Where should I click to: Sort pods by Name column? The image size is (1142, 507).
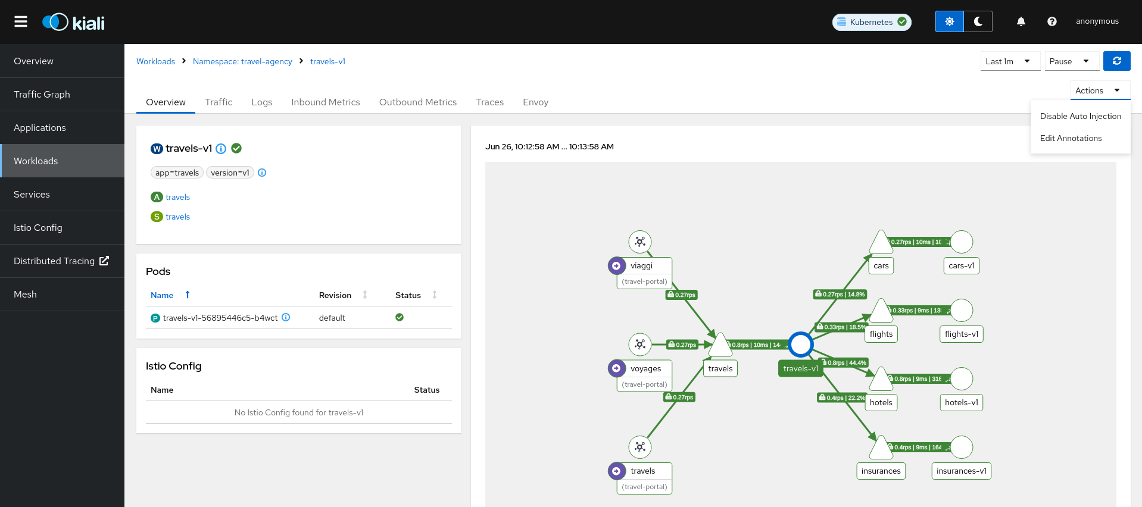(x=162, y=295)
